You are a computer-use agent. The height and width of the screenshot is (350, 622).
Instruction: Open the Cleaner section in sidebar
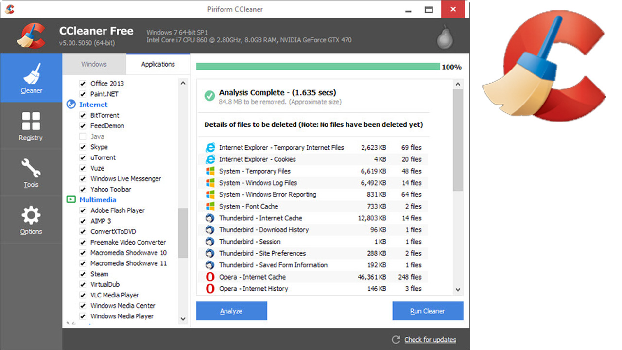[x=31, y=78]
